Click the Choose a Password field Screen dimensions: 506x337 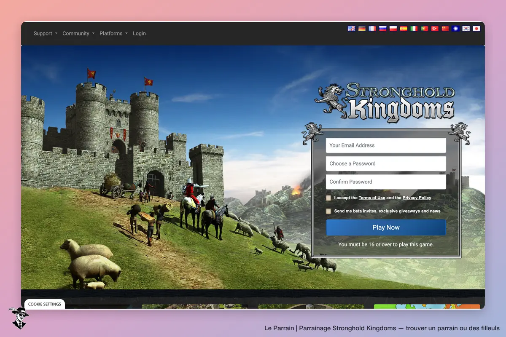[x=386, y=163]
